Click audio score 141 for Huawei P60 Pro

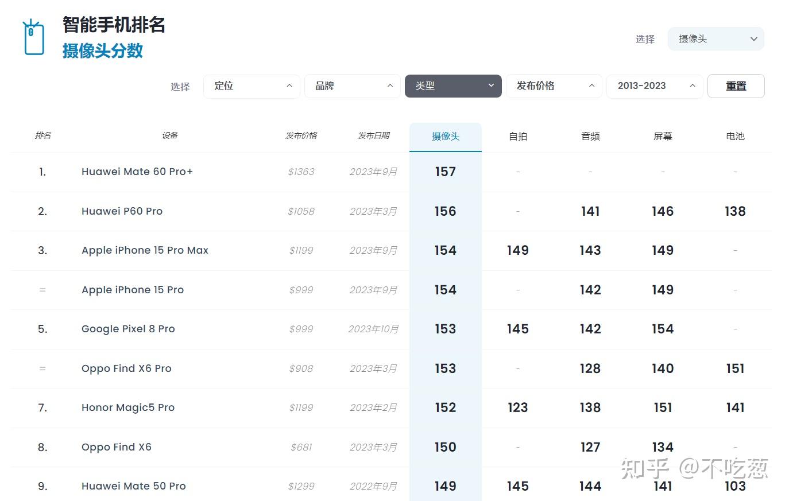[590, 211]
